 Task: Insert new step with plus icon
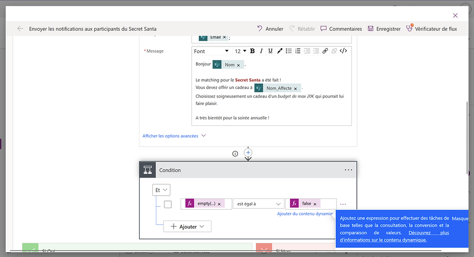coord(248,152)
